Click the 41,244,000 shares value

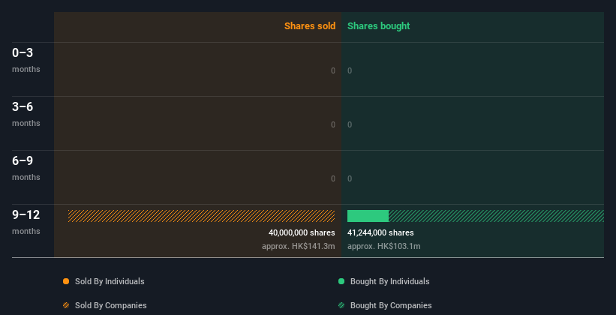tap(380, 233)
